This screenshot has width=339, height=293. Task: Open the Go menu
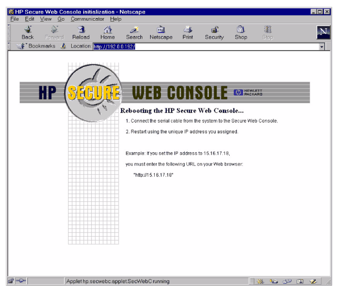click(x=61, y=19)
